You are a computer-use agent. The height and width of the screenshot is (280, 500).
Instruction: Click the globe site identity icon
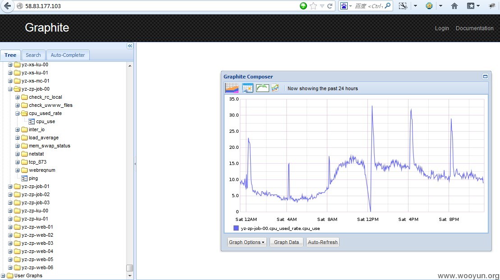pos(20,6)
